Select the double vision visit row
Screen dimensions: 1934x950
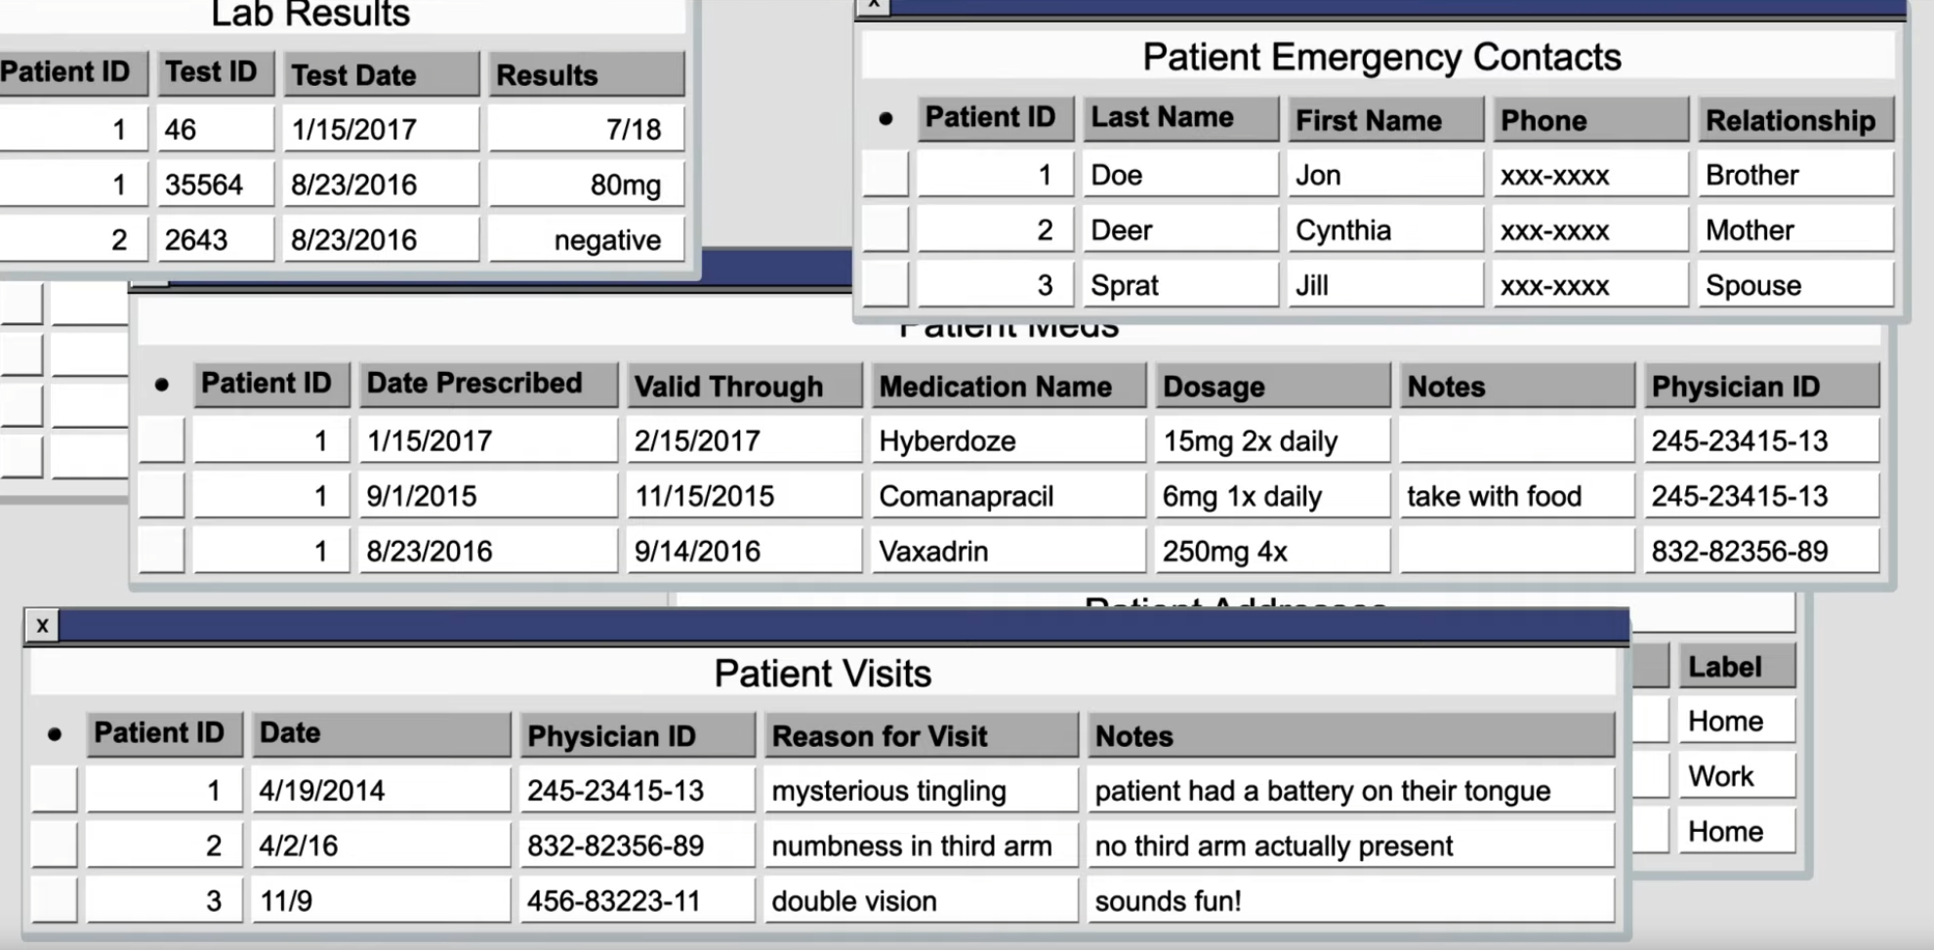tap(54, 900)
